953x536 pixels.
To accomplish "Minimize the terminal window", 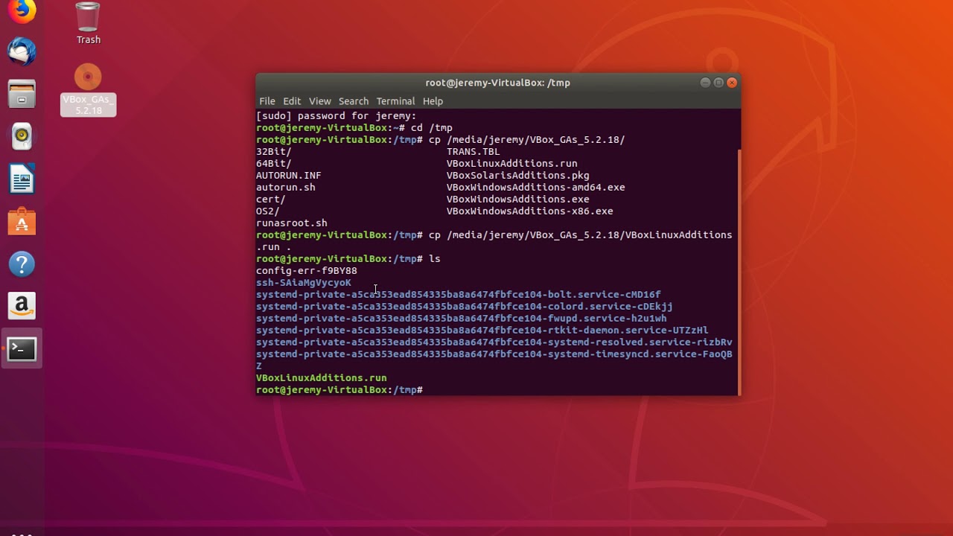I will pos(705,83).
